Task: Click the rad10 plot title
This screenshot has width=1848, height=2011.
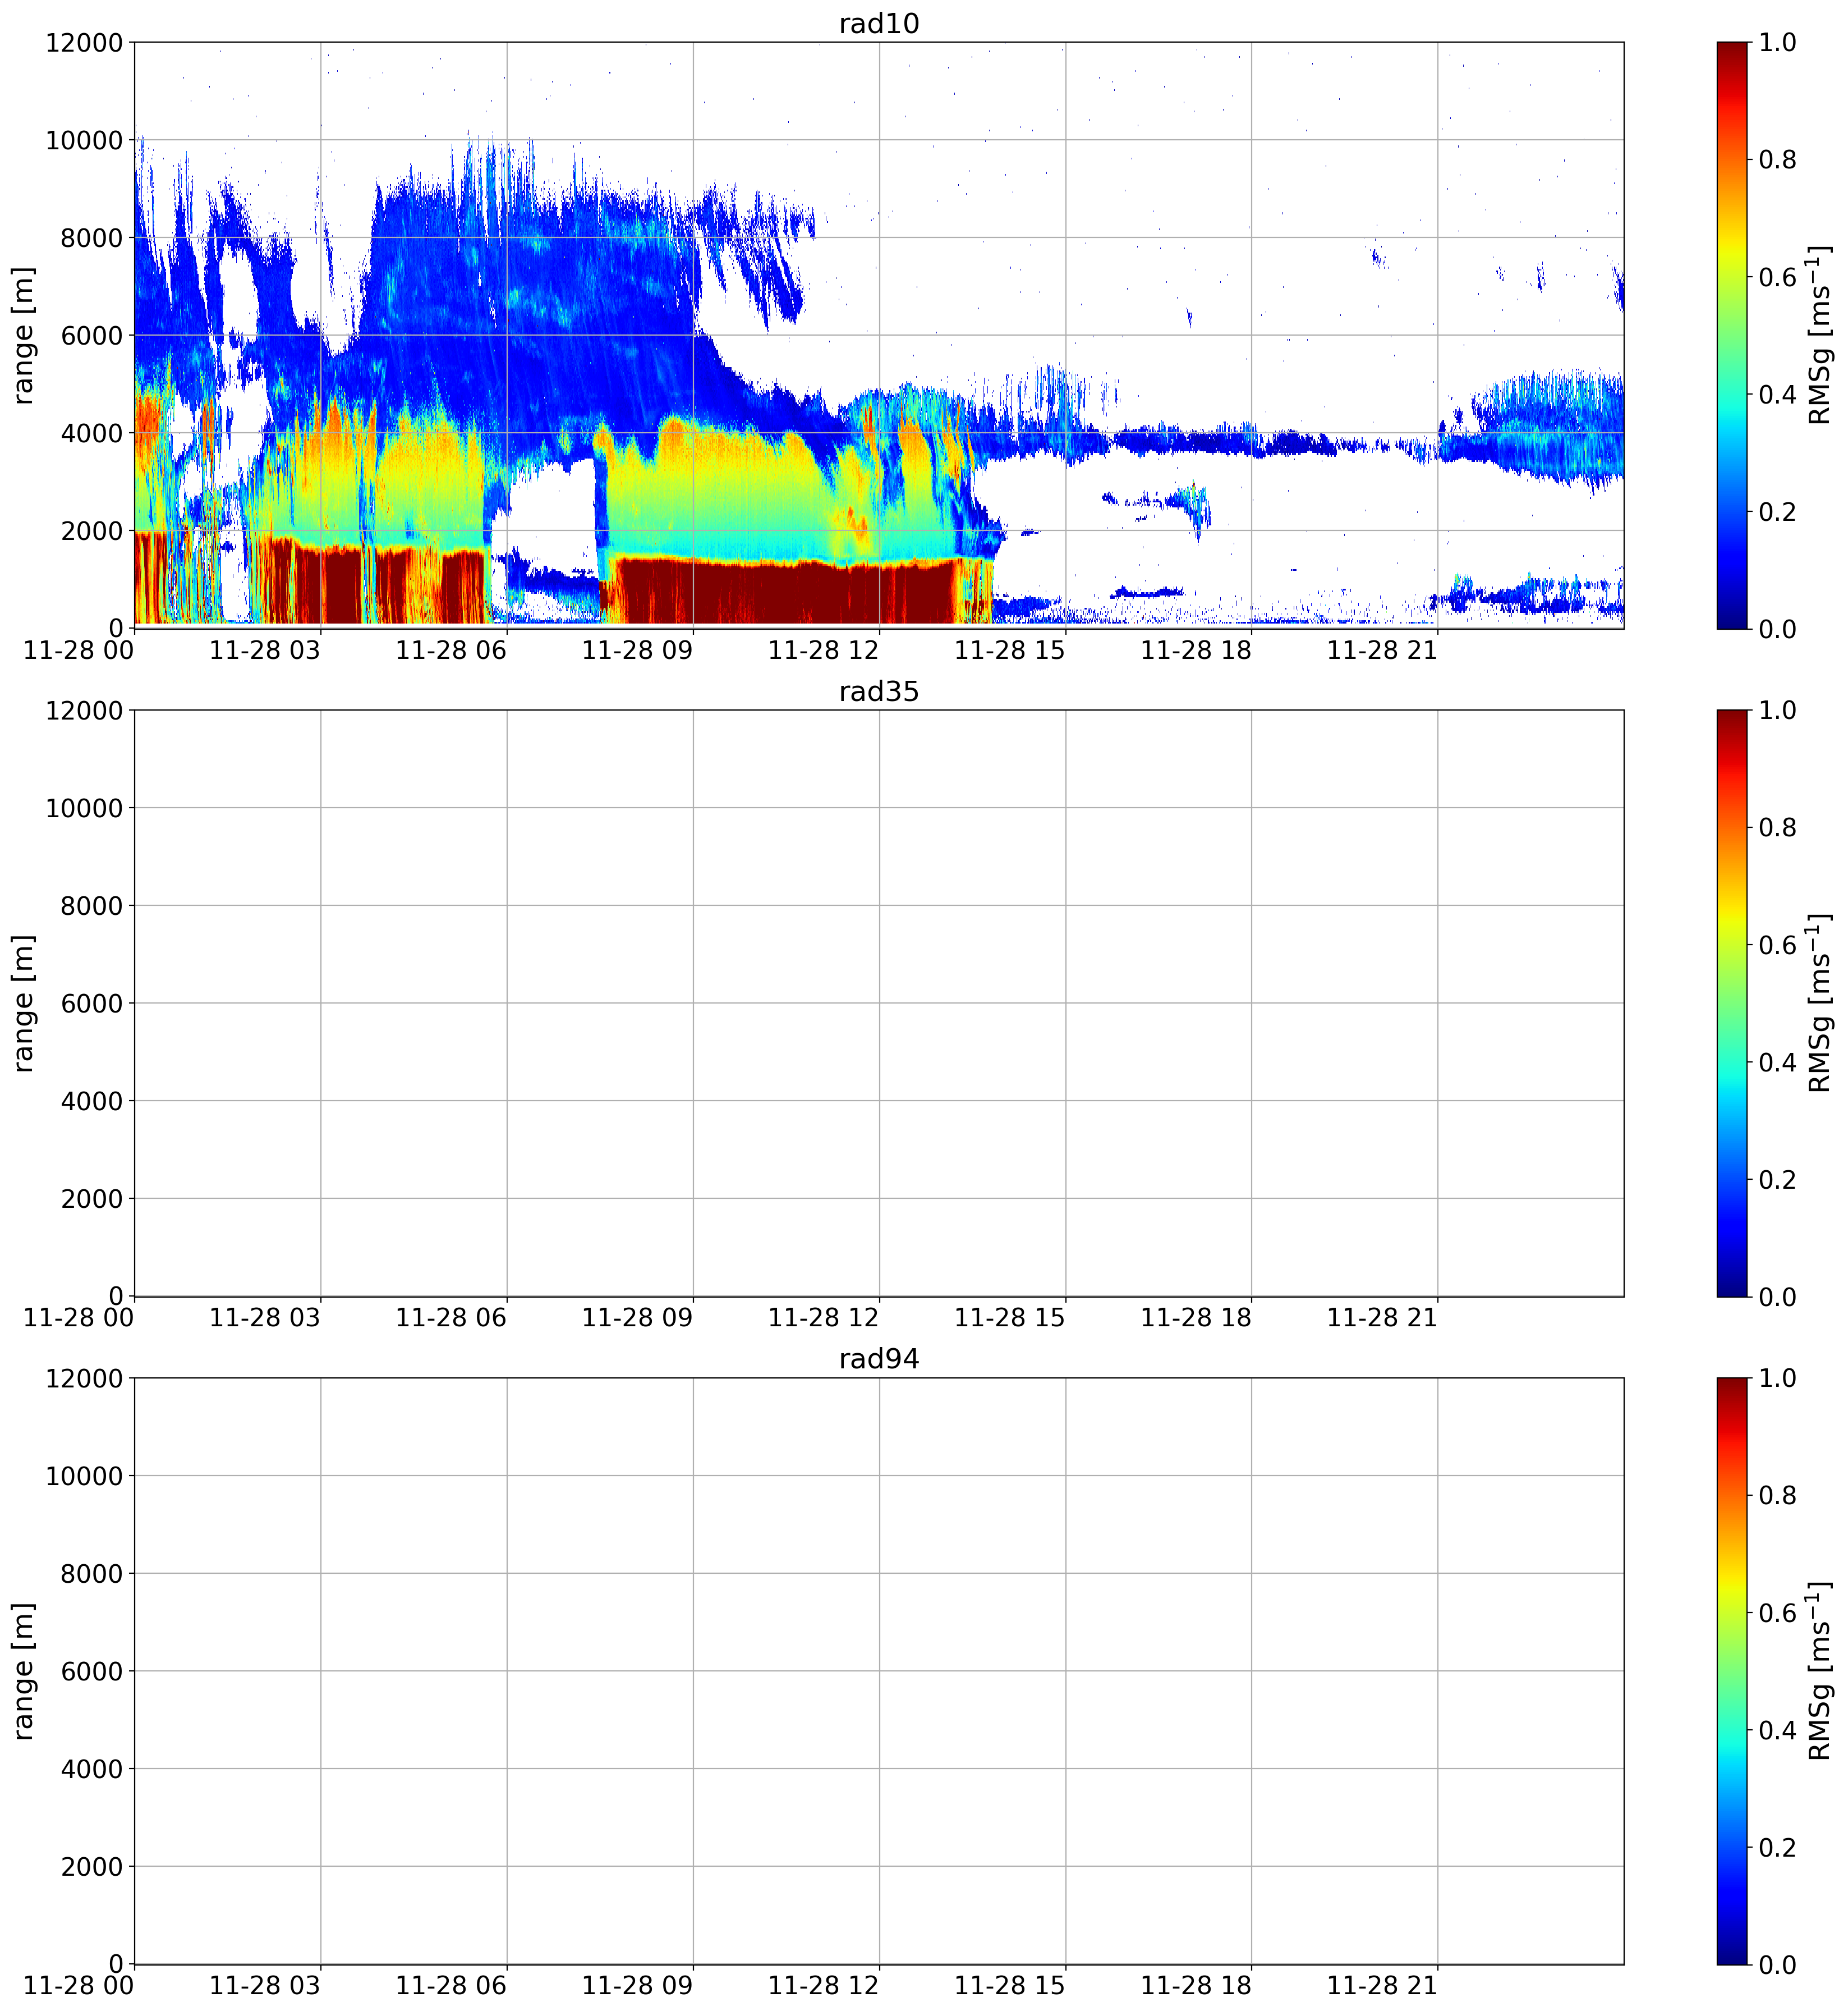Action: (x=879, y=23)
